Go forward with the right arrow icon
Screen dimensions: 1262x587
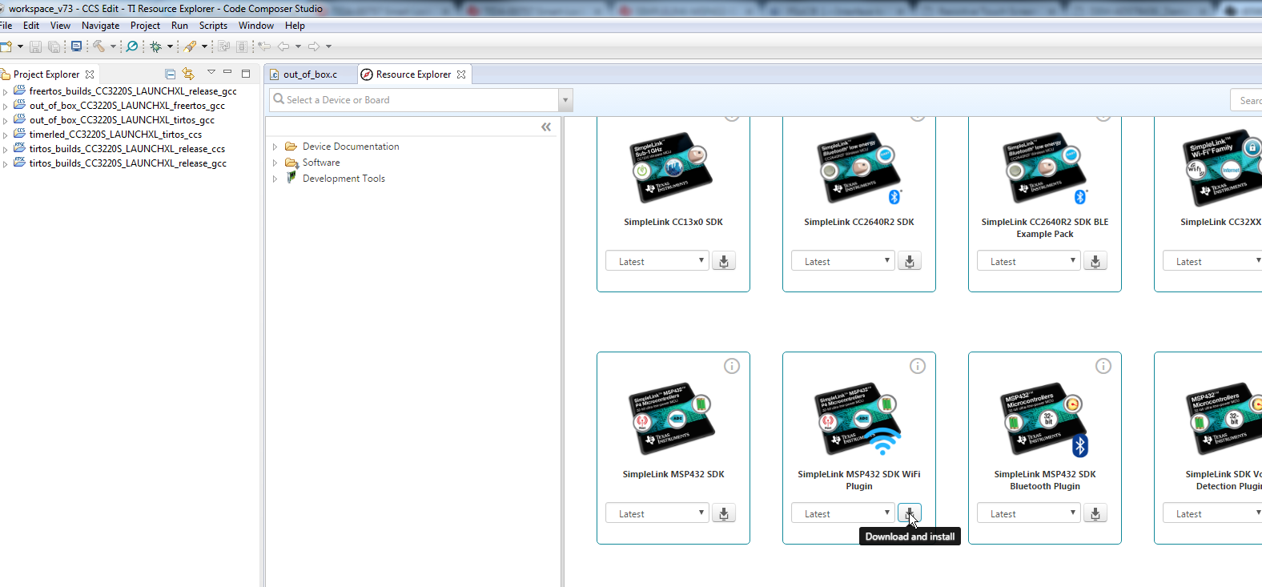point(314,46)
